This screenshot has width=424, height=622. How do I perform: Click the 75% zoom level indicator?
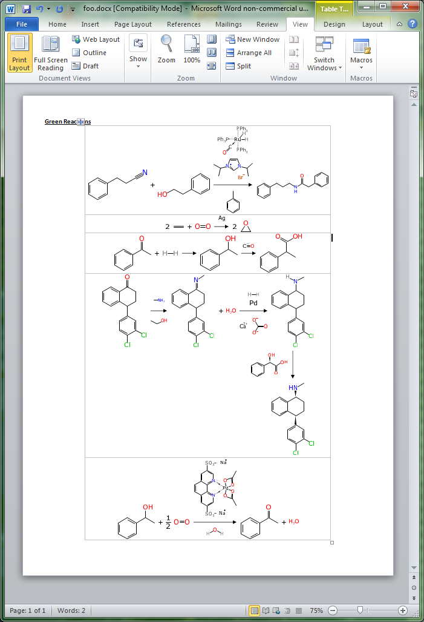click(316, 610)
